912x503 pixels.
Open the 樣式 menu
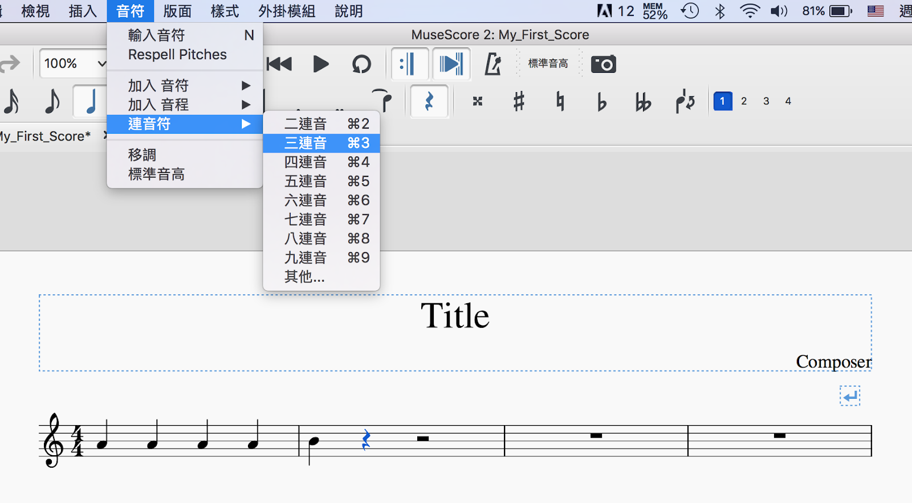point(225,11)
